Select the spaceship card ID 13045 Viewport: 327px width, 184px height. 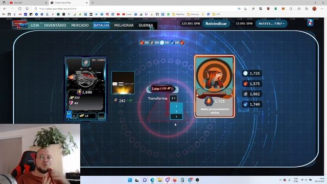[x=86, y=88]
